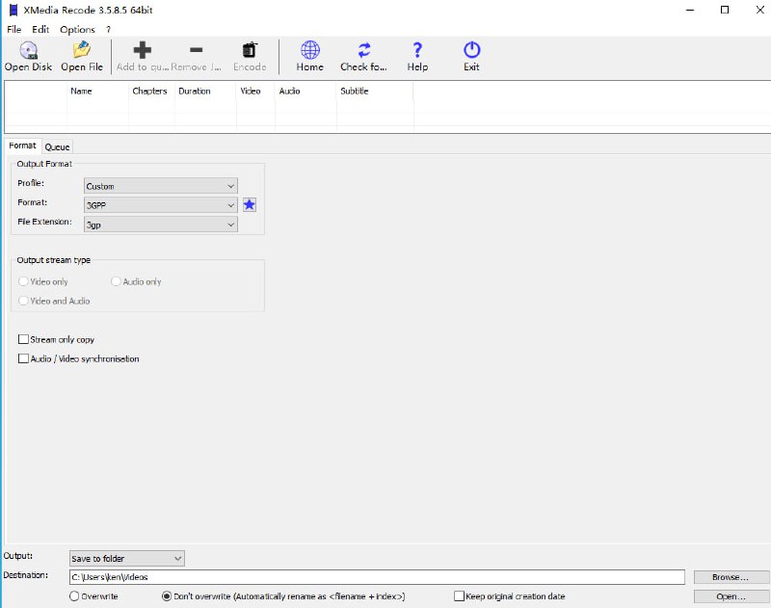This screenshot has width=771, height=608.
Task: Click the Name column header
Action: (x=97, y=91)
